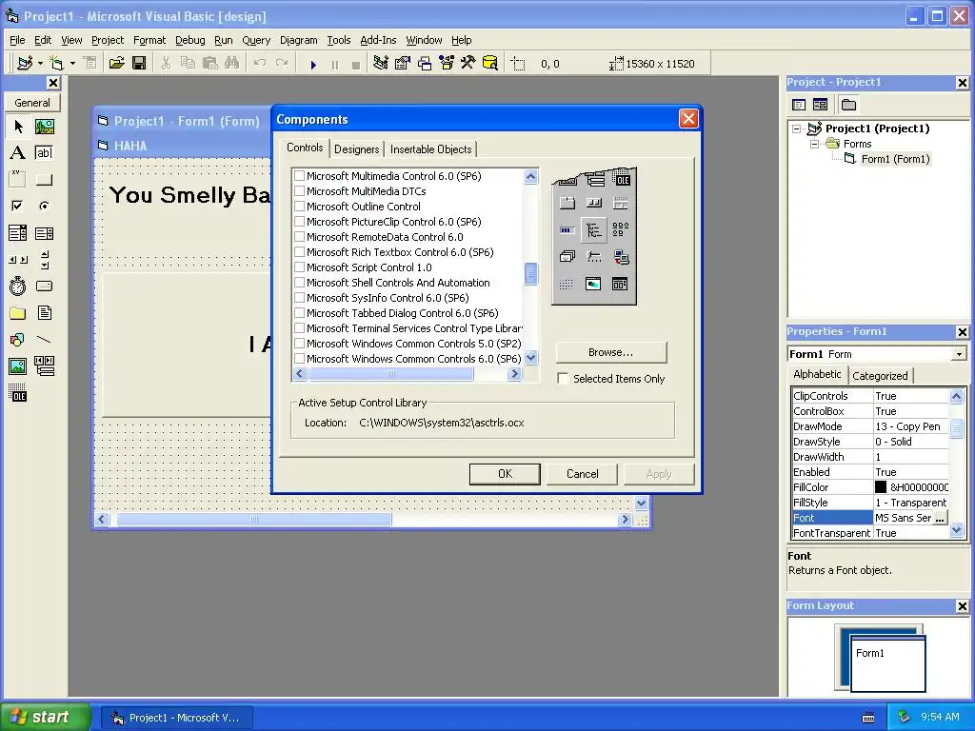The height and width of the screenshot is (731, 975).
Task: Click FillColor black color swatch
Action: tap(881, 487)
